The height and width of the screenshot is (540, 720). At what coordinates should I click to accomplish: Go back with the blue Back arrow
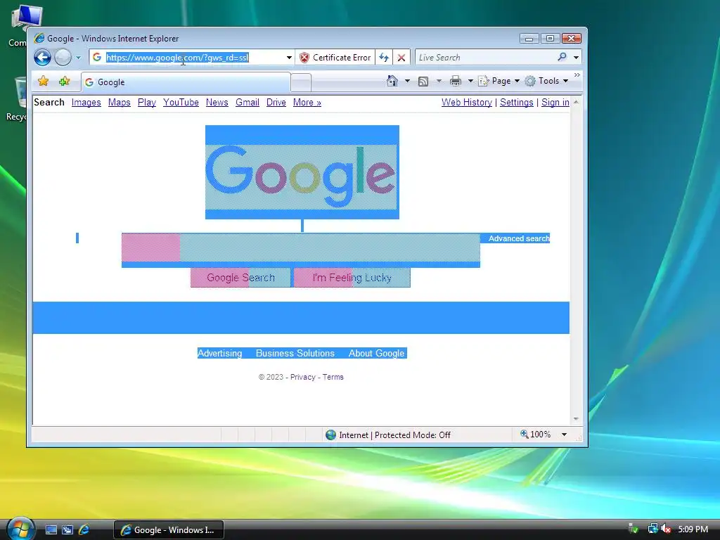click(43, 58)
